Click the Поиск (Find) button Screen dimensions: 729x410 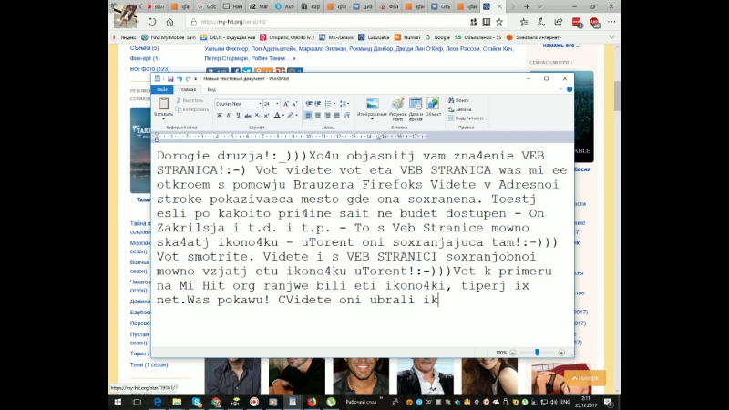(x=461, y=100)
